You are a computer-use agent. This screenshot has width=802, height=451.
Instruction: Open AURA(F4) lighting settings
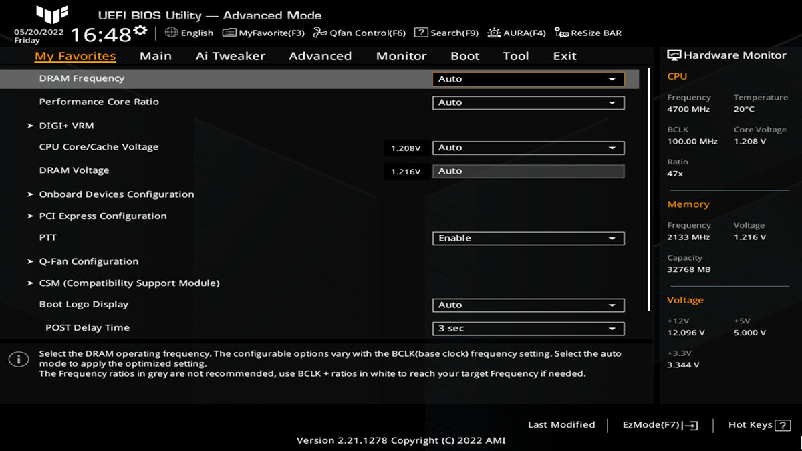(x=517, y=33)
